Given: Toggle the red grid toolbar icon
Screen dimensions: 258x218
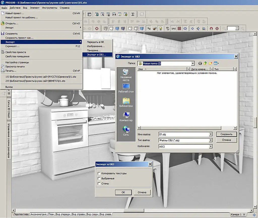Looking at the screenshot, I should click(x=179, y=28).
